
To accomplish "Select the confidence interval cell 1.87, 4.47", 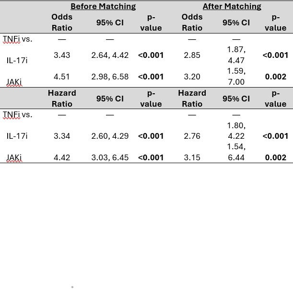I will point(236,55).
